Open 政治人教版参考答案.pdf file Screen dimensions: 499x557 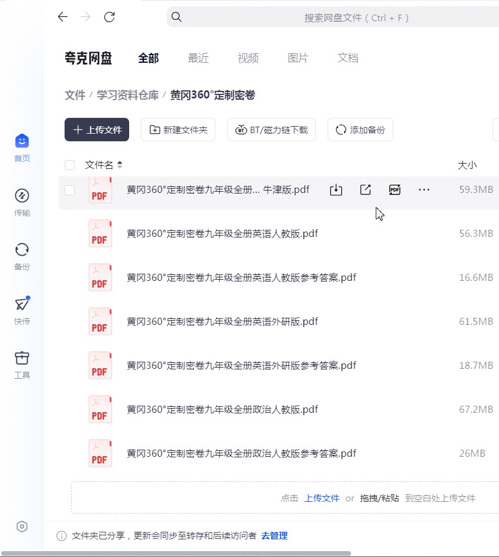pyautogui.click(x=241, y=453)
